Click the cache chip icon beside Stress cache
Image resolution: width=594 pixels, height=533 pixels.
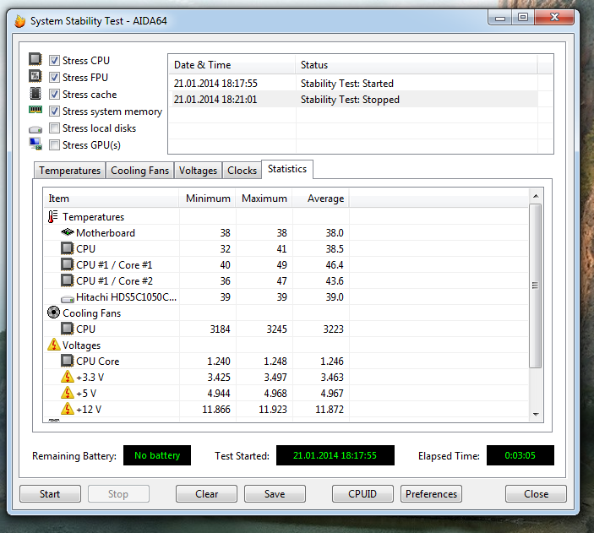(35, 93)
